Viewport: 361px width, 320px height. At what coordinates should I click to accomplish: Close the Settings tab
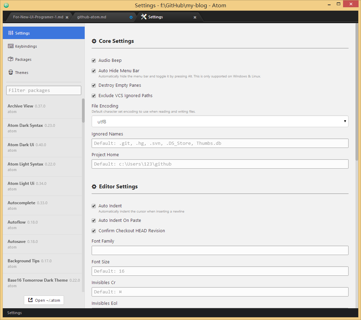coord(195,17)
